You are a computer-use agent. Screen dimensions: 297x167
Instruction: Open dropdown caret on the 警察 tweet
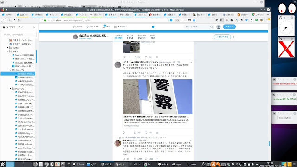[x=191, y=62]
